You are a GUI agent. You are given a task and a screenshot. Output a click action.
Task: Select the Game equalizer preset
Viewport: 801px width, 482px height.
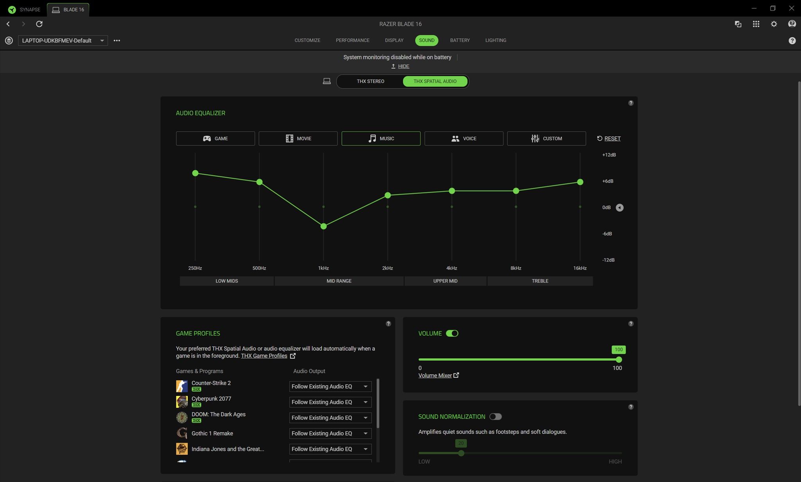tap(215, 138)
